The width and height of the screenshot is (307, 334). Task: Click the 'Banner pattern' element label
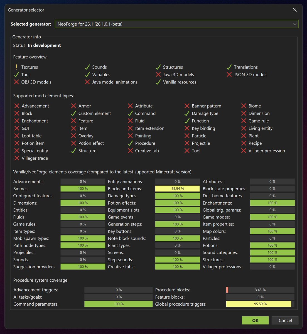pyautogui.click(x=207, y=106)
